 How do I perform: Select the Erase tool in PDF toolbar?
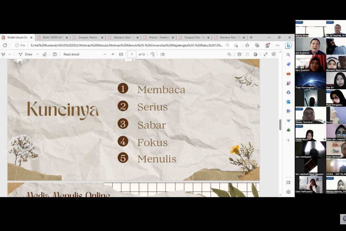[45, 54]
